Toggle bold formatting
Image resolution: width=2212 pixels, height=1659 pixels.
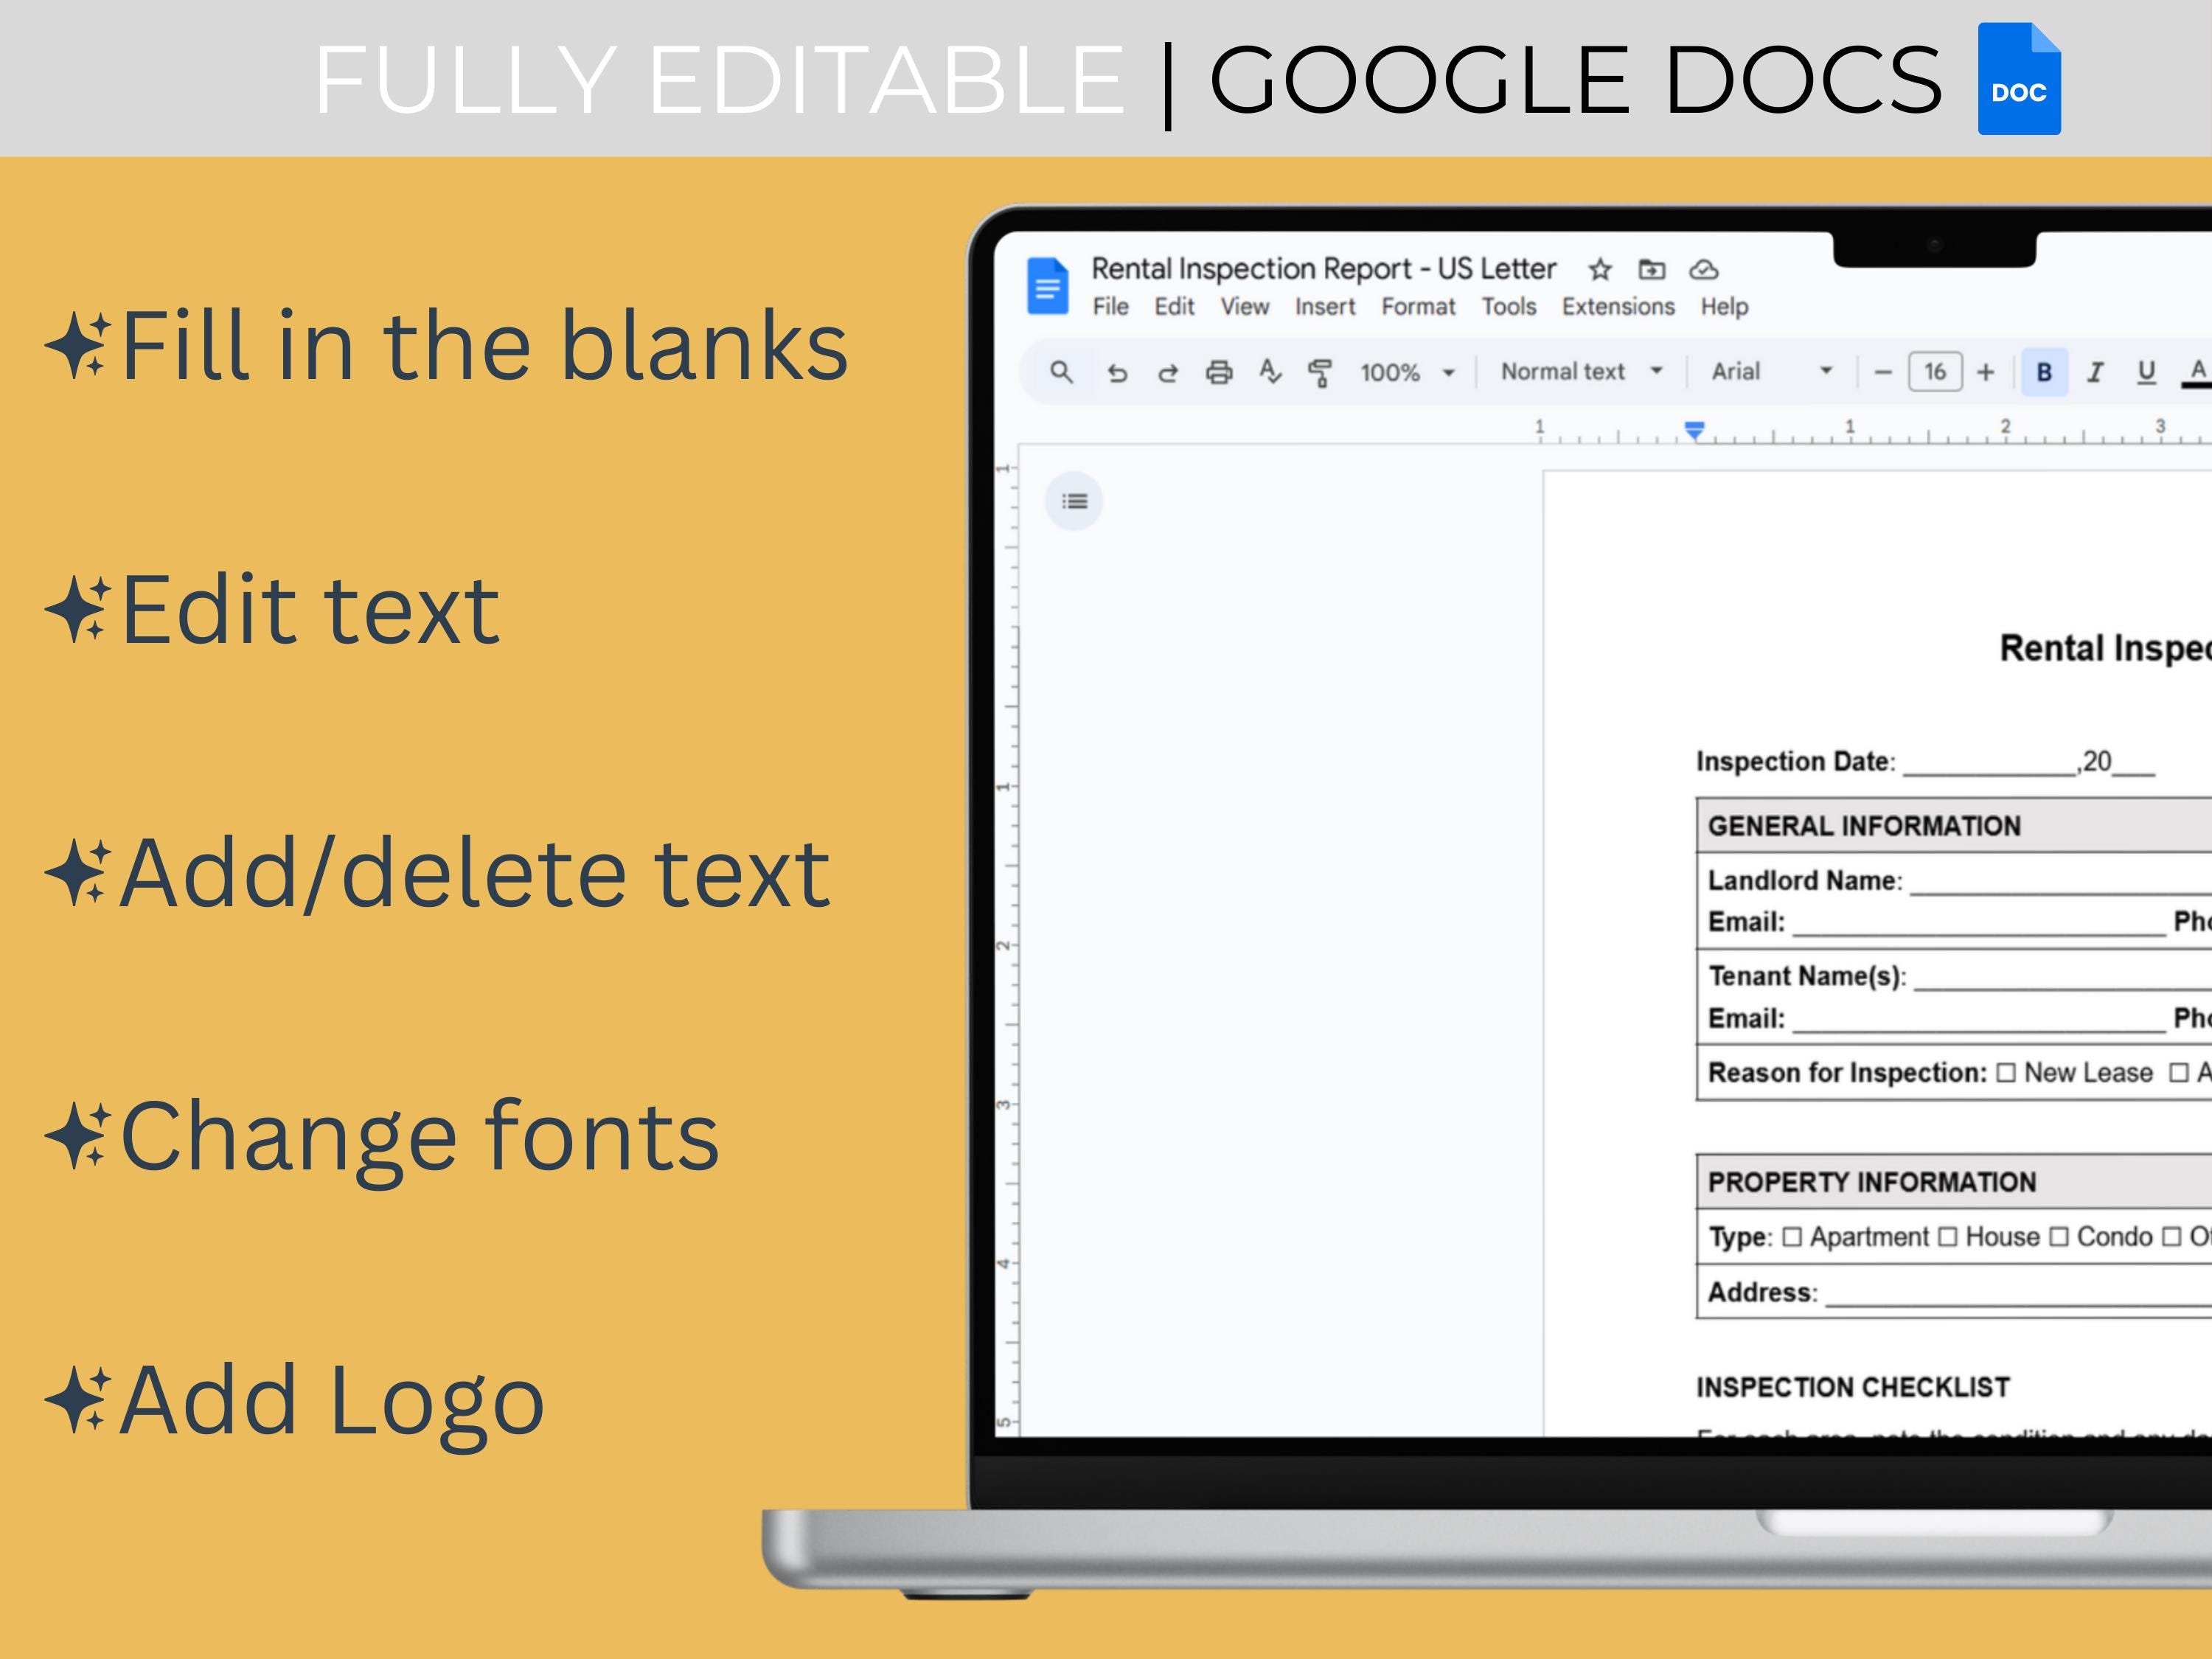coord(2045,373)
